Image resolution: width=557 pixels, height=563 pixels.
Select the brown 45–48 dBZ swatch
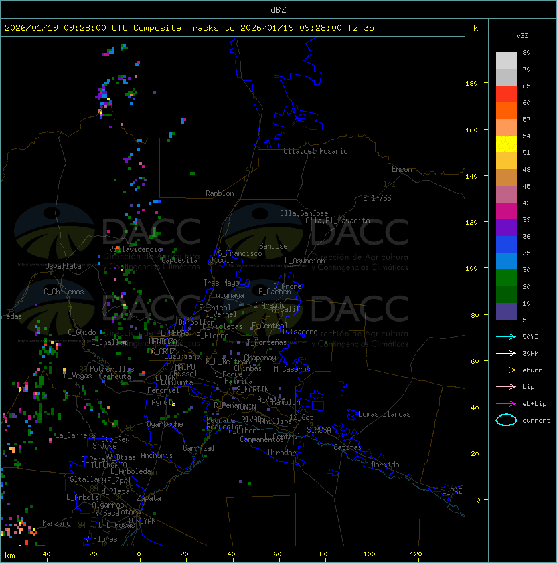pyautogui.click(x=506, y=177)
